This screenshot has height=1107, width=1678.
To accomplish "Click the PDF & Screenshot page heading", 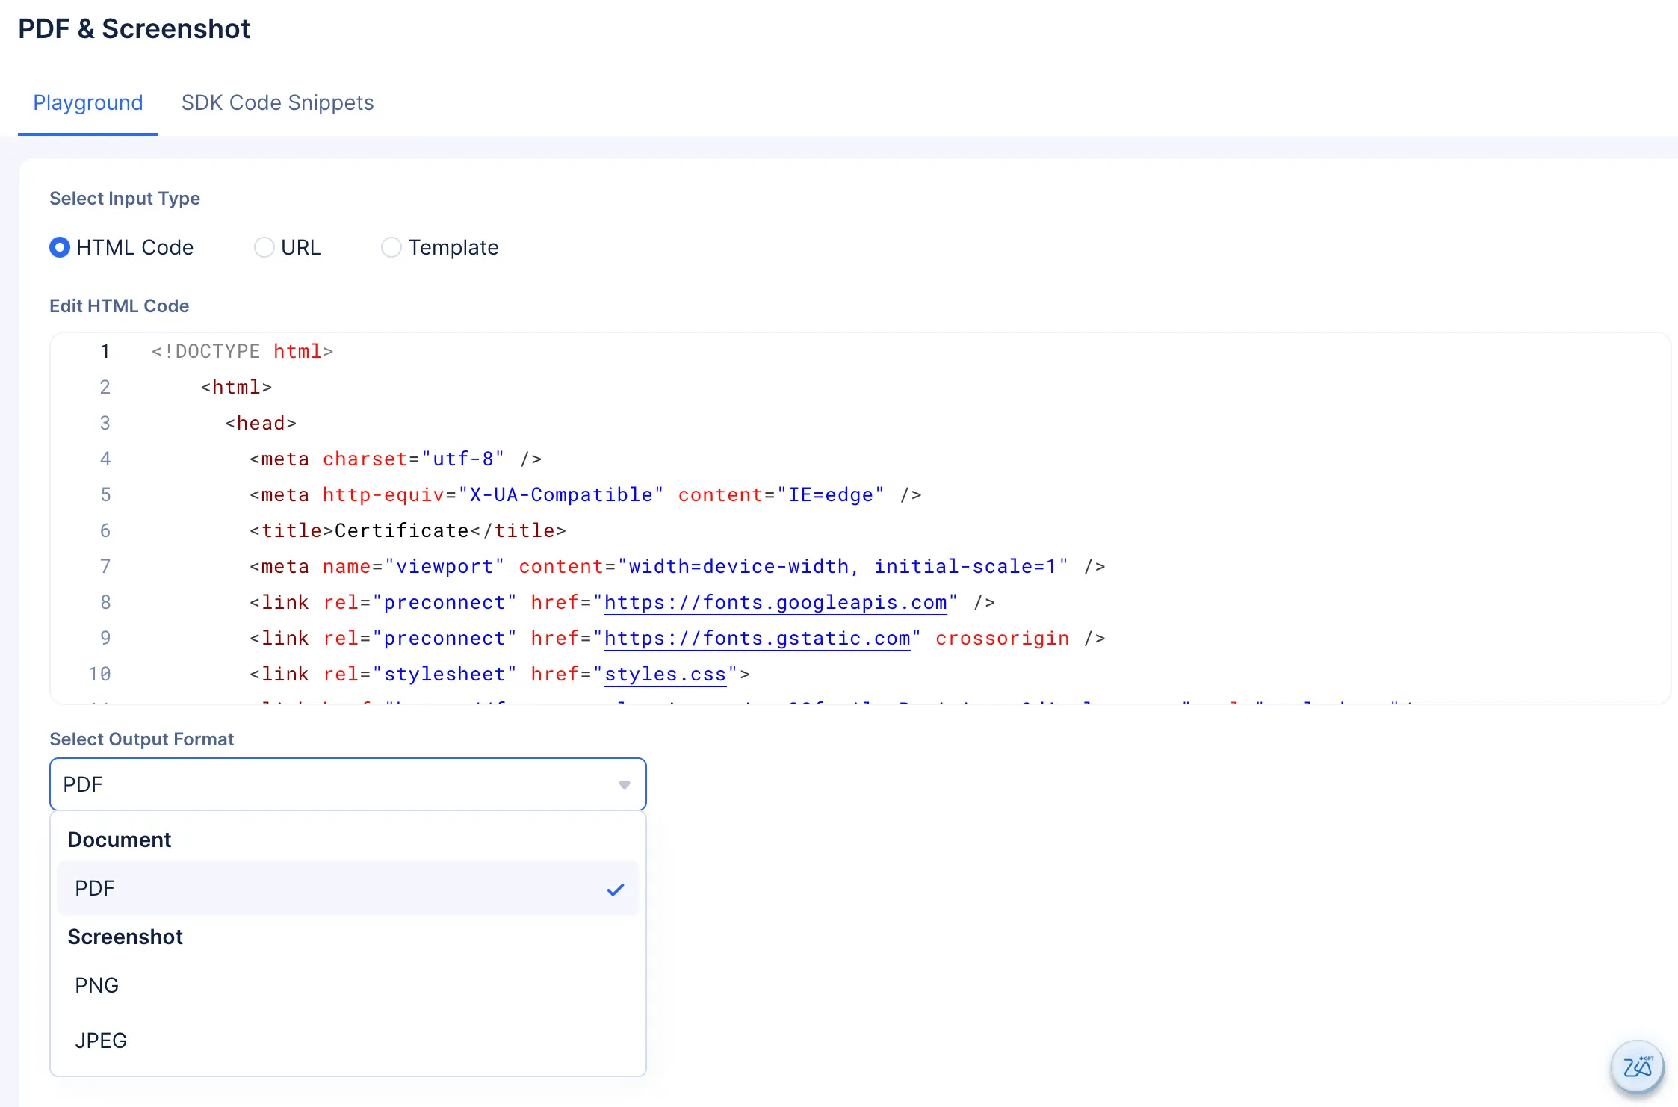I will click(134, 29).
